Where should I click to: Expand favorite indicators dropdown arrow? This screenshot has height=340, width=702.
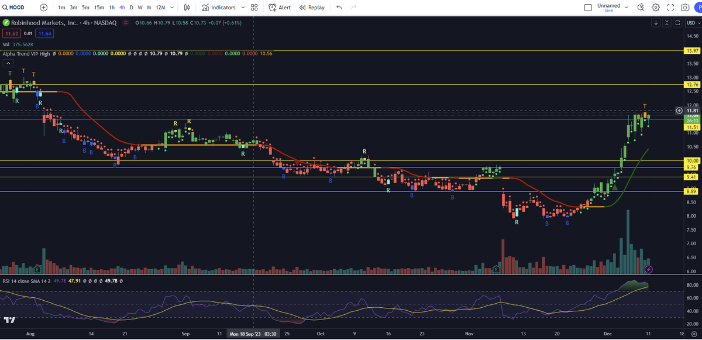click(242, 8)
